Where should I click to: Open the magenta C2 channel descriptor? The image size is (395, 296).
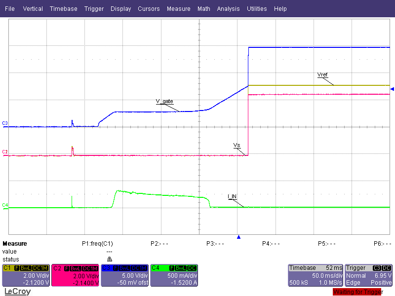coord(75,275)
